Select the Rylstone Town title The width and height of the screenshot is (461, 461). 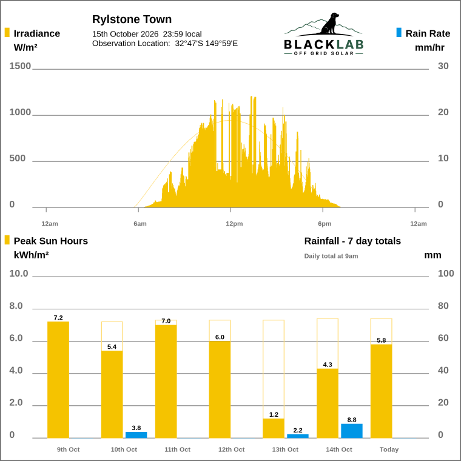pos(132,19)
